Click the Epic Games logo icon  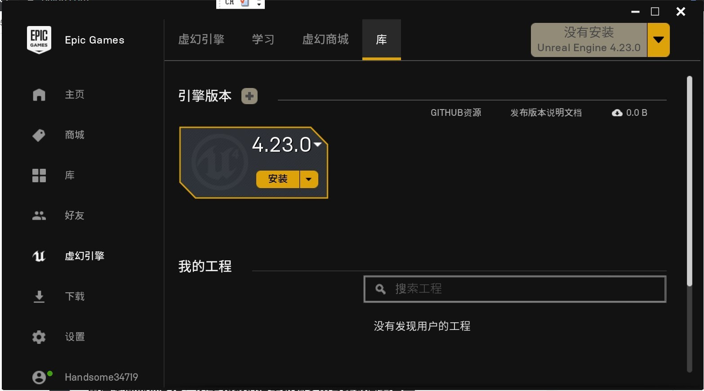pos(39,40)
